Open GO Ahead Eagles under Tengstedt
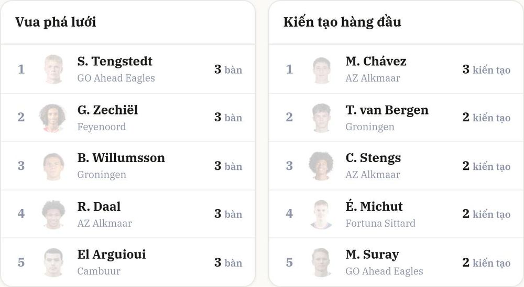The height and width of the screenshot is (287, 524). (x=116, y=78)
